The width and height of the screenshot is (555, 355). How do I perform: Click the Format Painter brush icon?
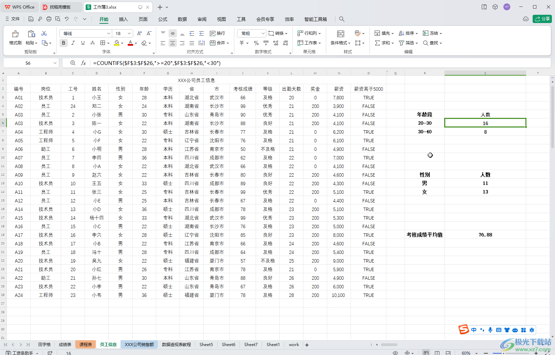point(15,34)
